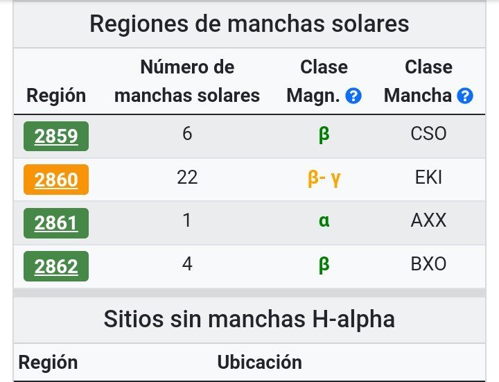
Task: Click the β magnetic class for region 2862
Action: 324,264
